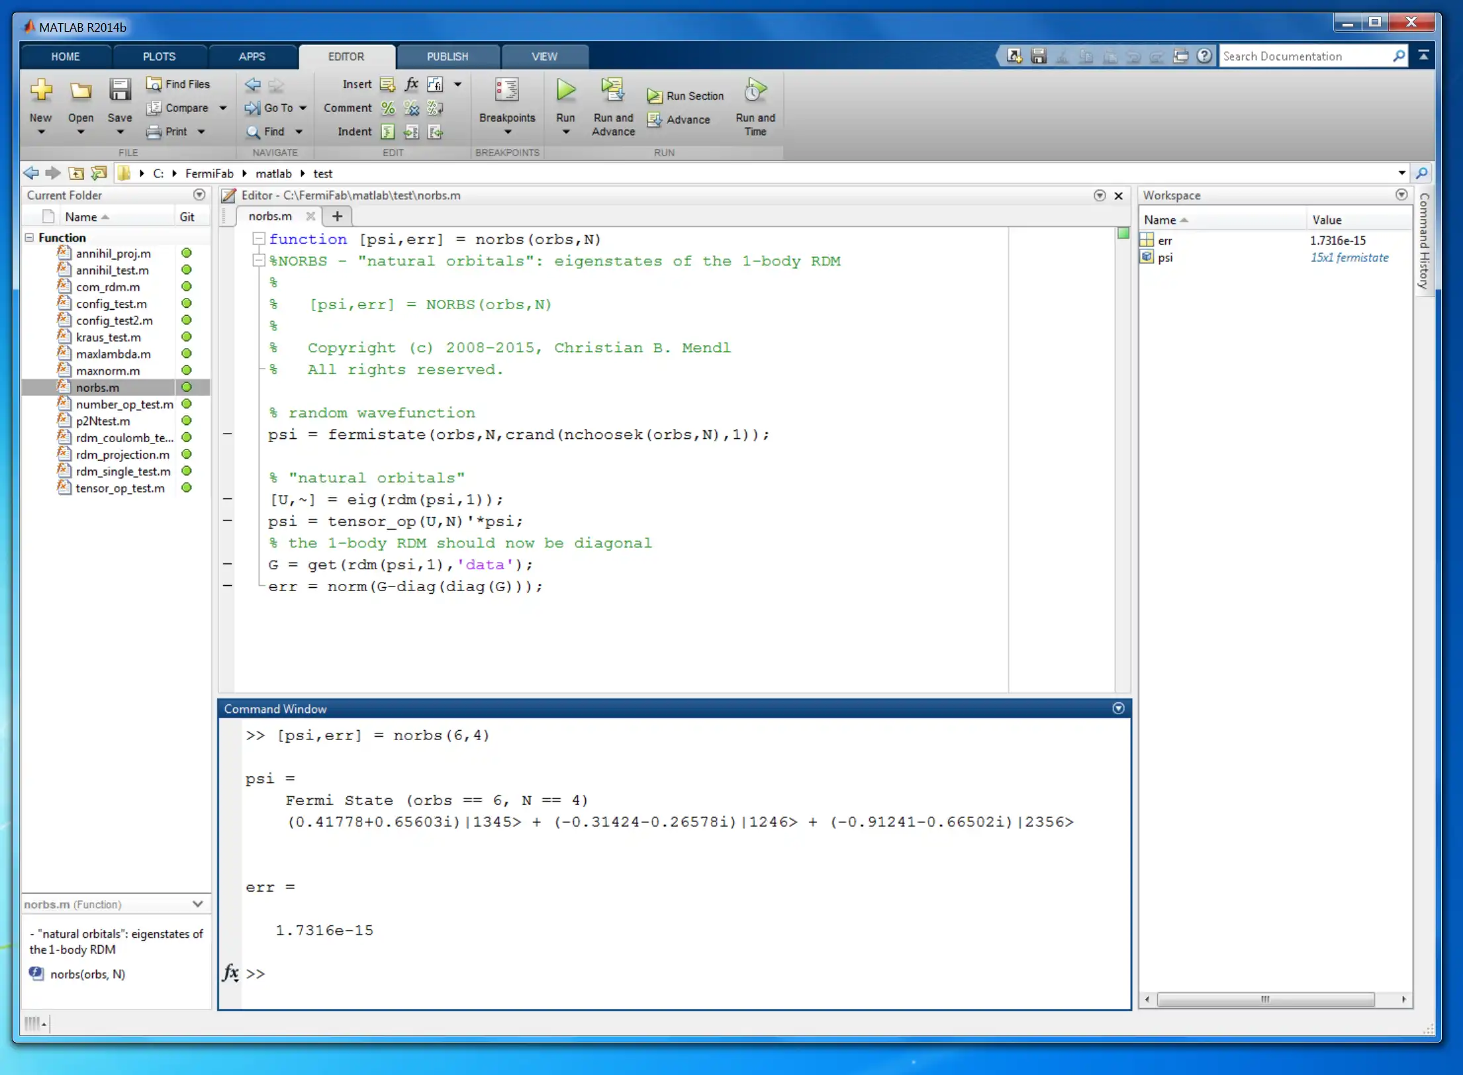The image size is (1463, 1075).
Task: Switch to the PUBLISH ribbon tab
Action: coord(448,56)
